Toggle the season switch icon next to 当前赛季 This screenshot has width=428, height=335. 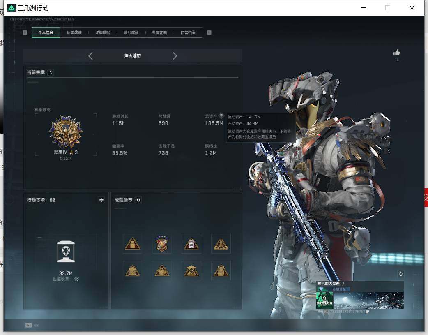coord(51,72)
